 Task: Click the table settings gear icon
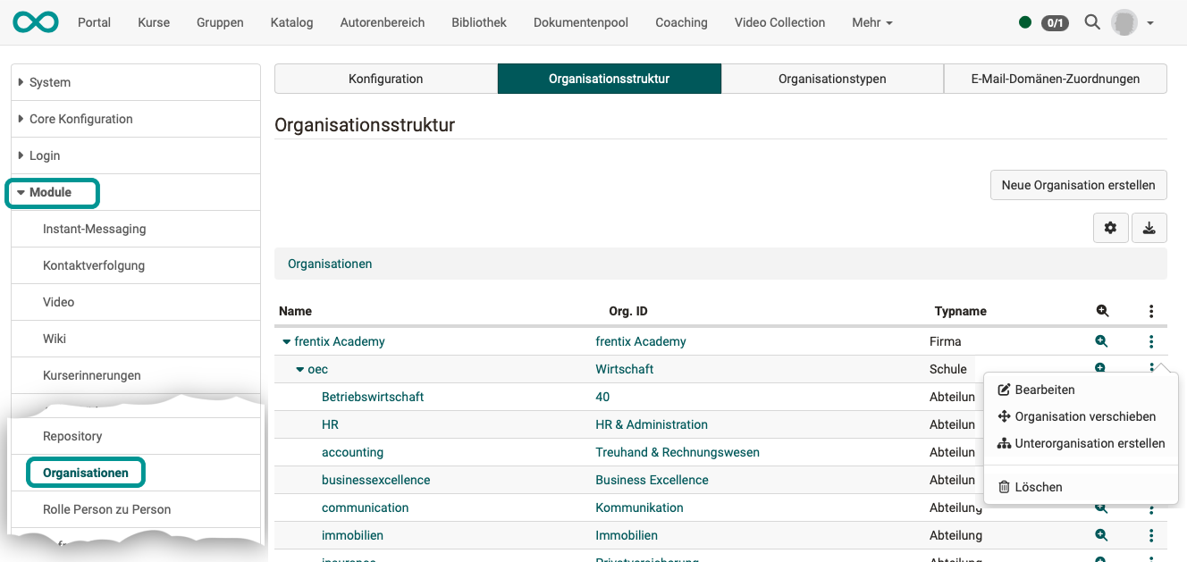tap(1110, 228)
